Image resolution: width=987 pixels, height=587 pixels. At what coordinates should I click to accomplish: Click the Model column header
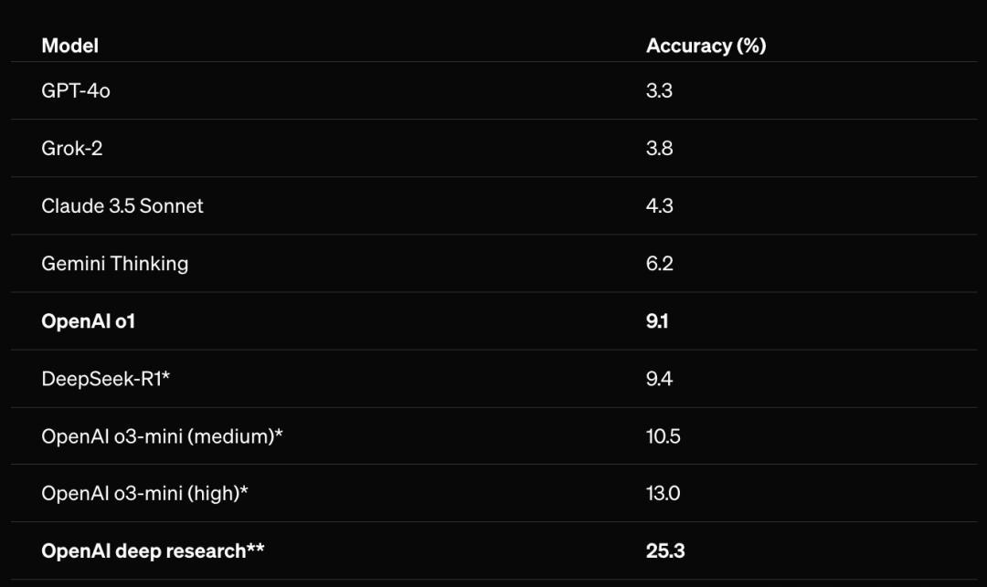69,46
